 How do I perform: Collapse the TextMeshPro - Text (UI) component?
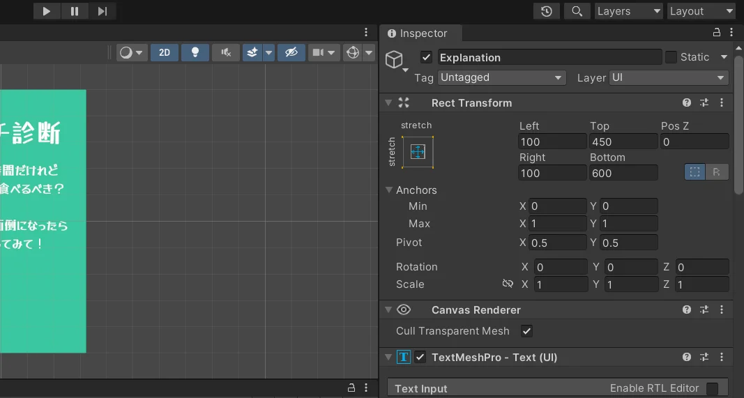(388, 357)
